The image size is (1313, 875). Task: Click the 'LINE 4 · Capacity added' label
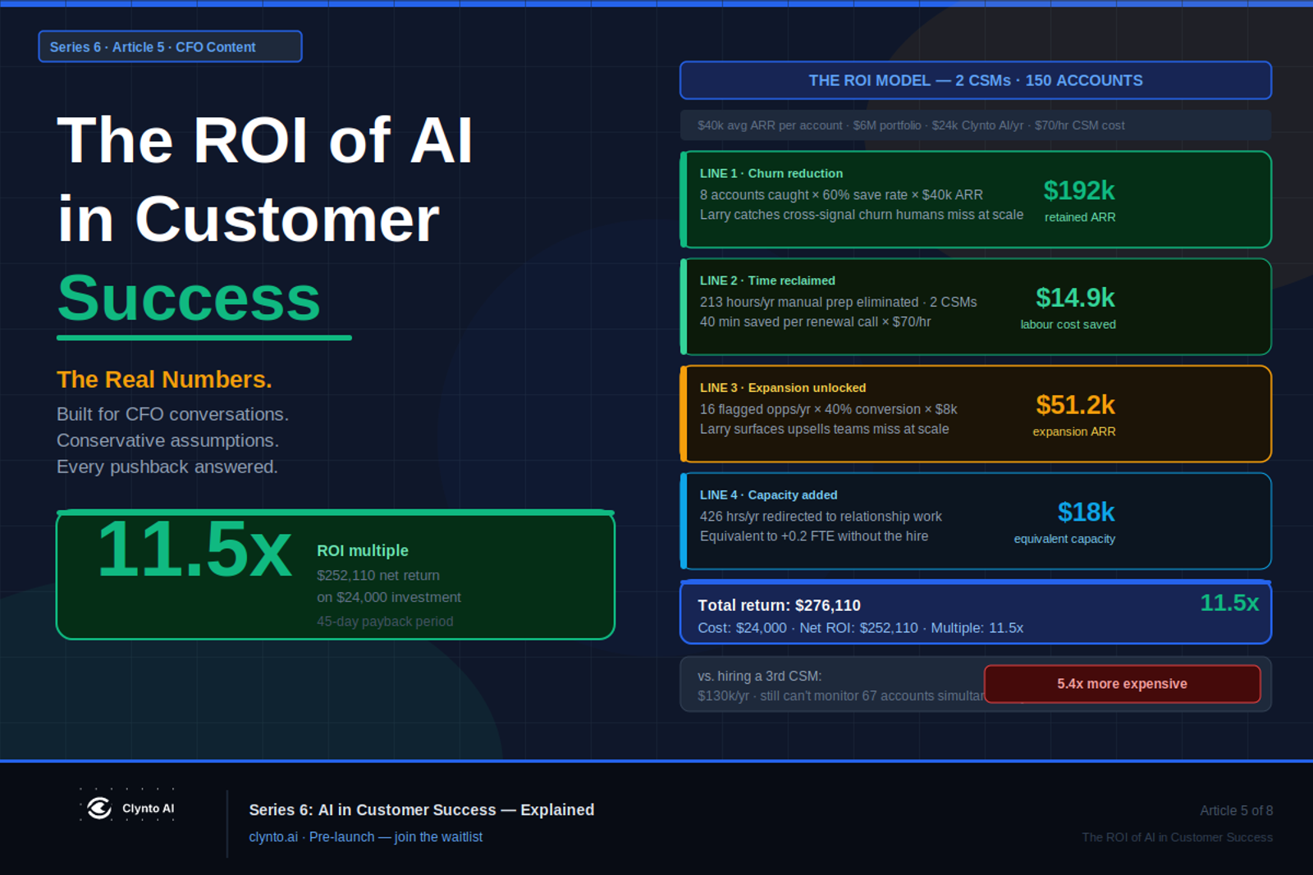point(768,495)
